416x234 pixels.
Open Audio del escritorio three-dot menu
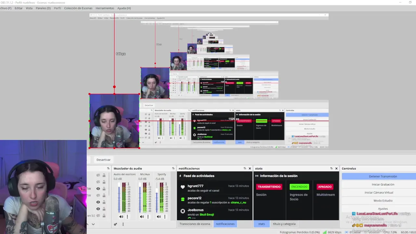127,217
